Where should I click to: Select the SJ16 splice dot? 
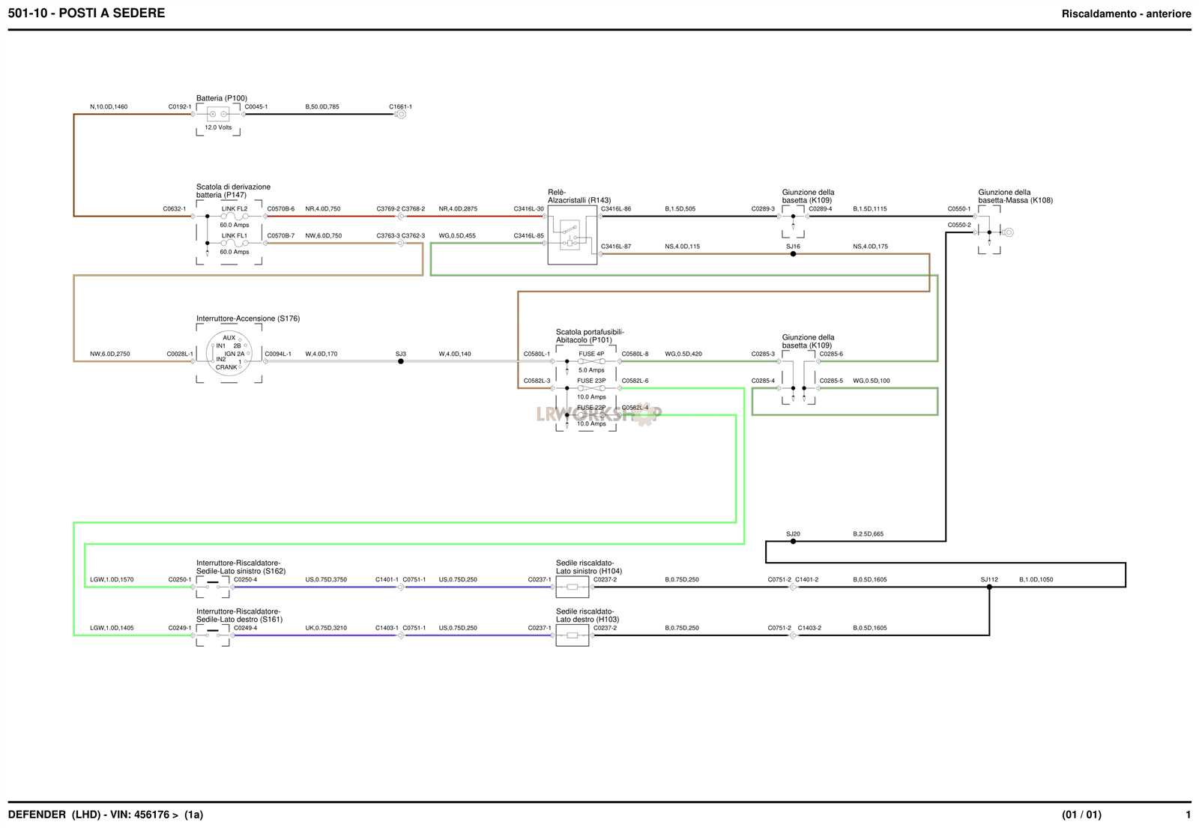(793, 254)
